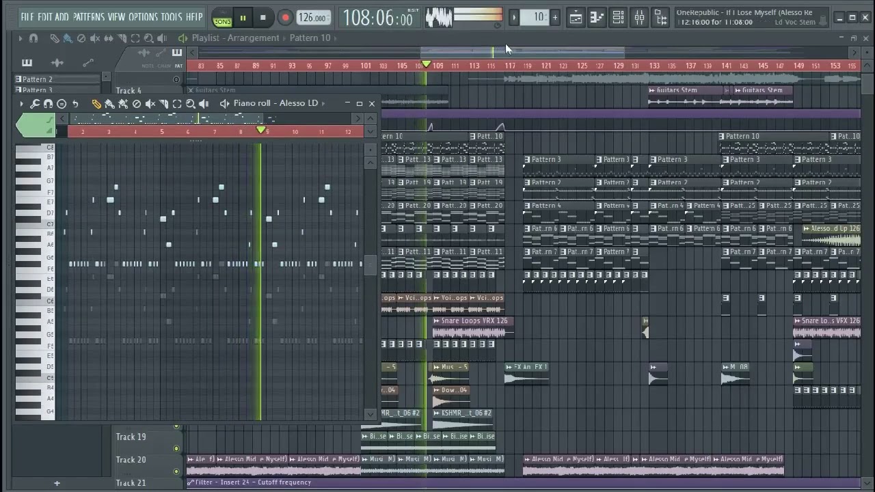Select Playlist zoom tool
The image size is (875, 492).
(x=149, y=38)
